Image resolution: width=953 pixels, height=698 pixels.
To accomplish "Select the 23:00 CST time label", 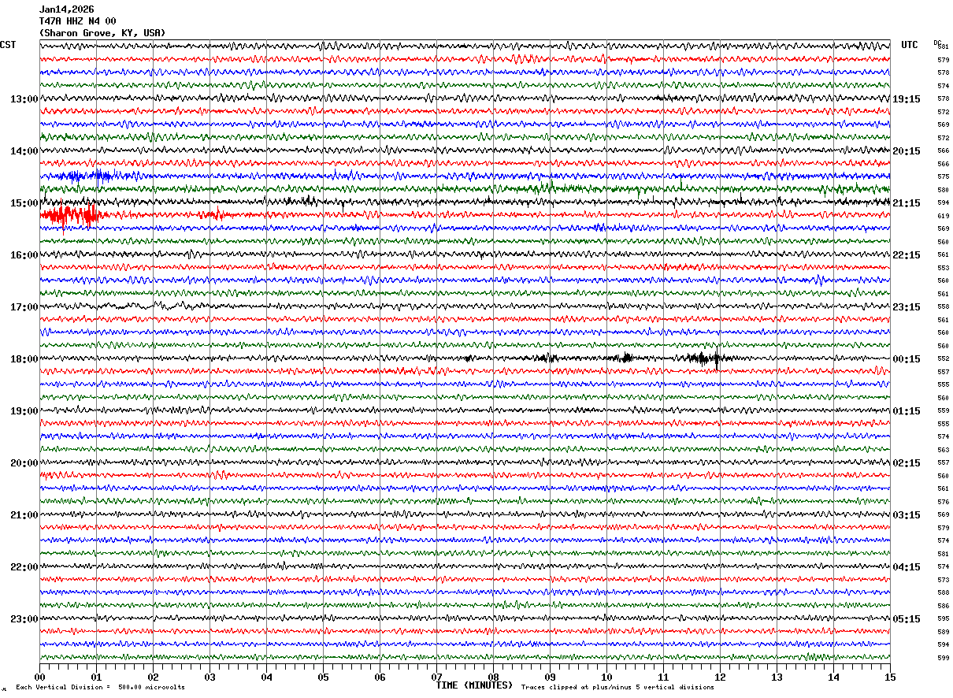I will click(x=24, y=619).
